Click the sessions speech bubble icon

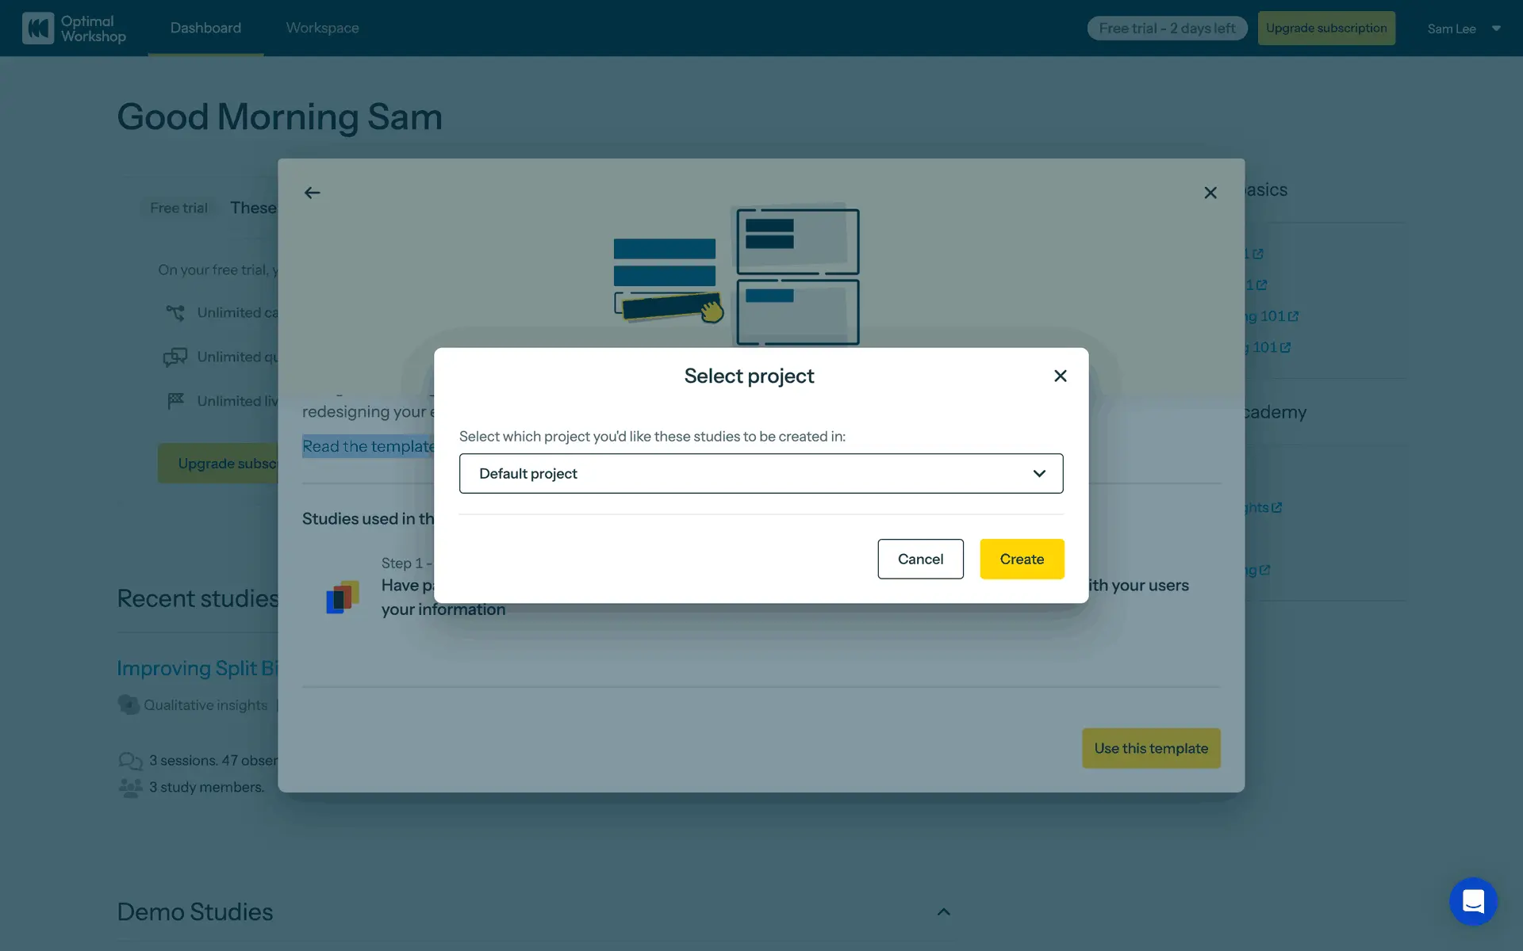point(130,761)
